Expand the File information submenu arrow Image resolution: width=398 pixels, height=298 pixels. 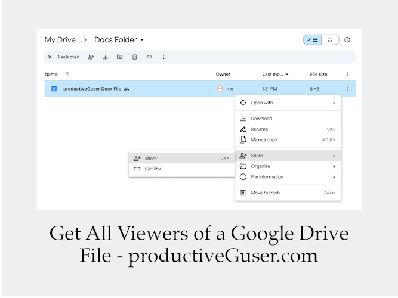pyautogui.click(x=334, y=177)
